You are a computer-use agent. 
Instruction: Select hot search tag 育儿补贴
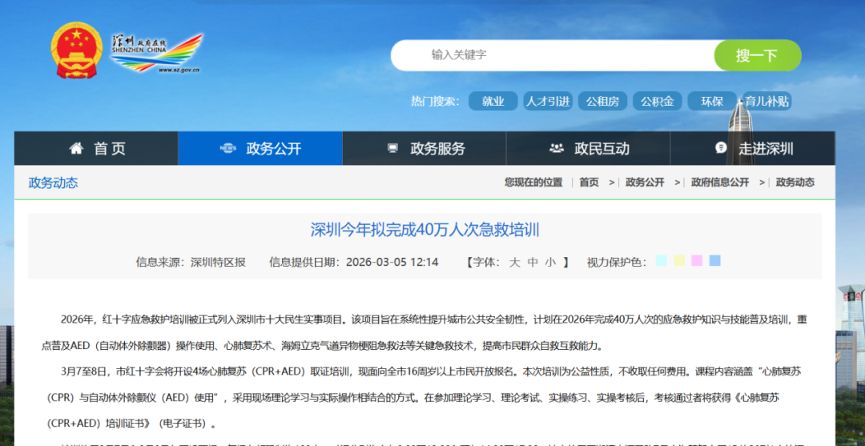pos(766,102)
